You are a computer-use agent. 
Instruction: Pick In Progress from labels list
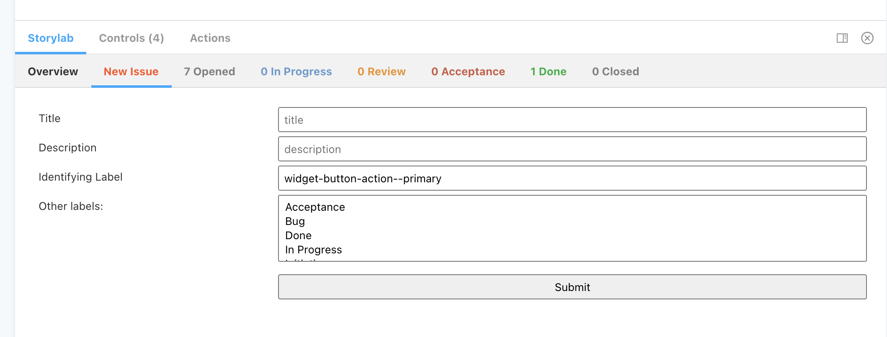314,250
